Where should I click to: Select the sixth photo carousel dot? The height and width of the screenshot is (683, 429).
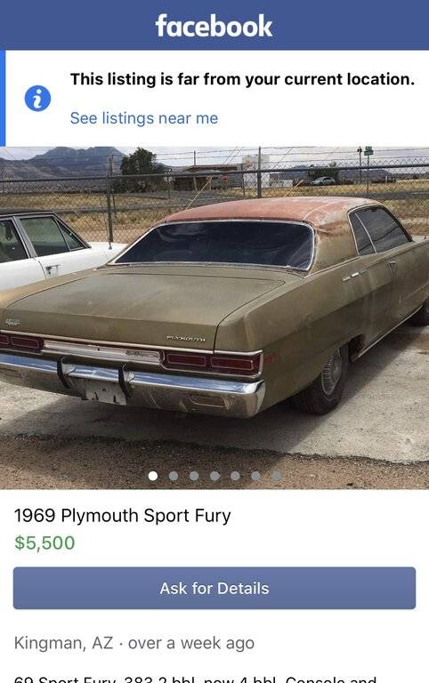(x=256, y=476)
